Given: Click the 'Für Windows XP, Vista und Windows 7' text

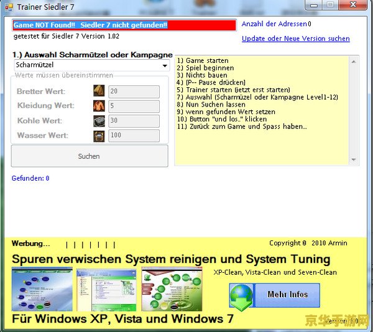Looking at the screenshot, I should point(122,319).
